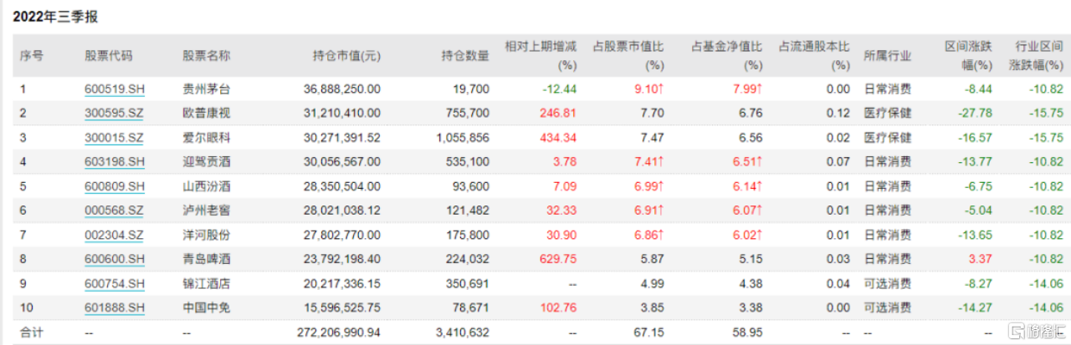Select stock name 爱尔眼科
The height and width of the screenshot is (345, 1071).
click(207, 137)
